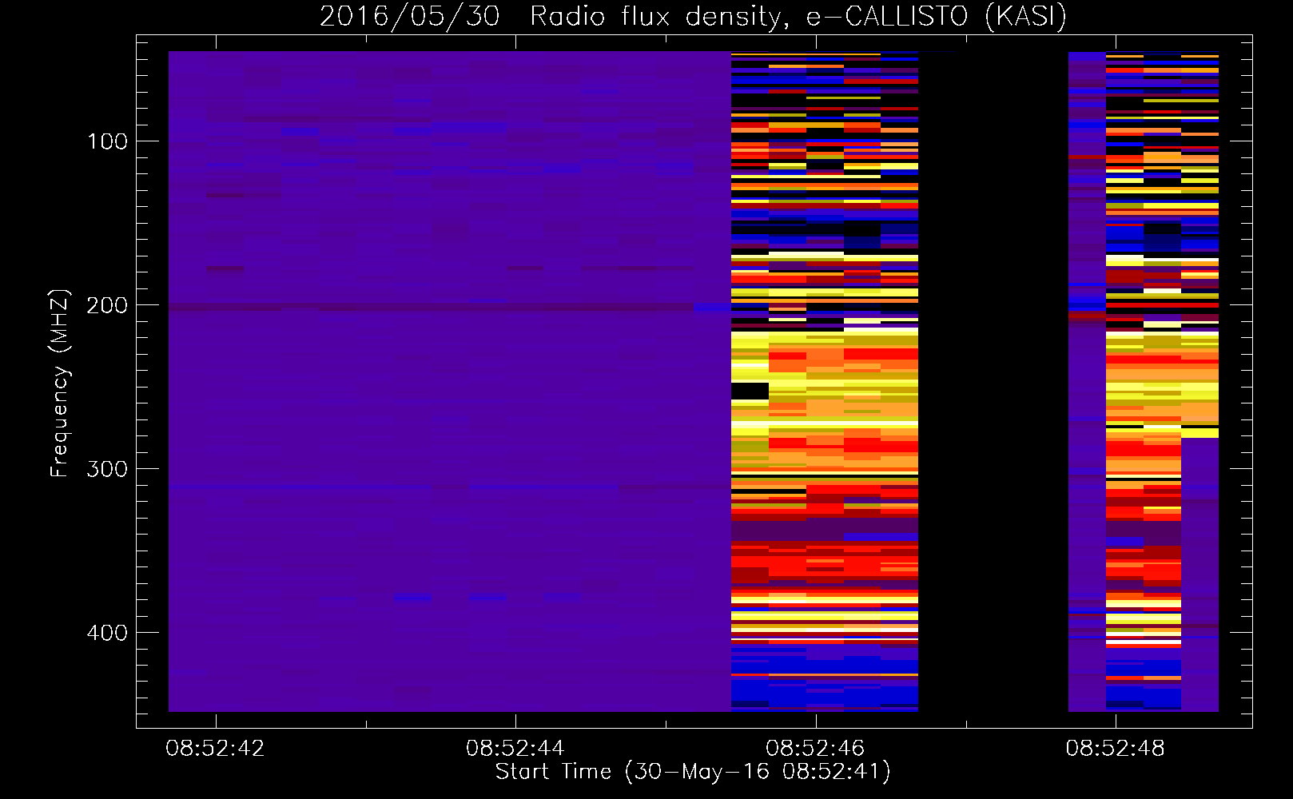Click the 08:52:44 time tick label
The image size is (1293, 799).
(515, 748)
